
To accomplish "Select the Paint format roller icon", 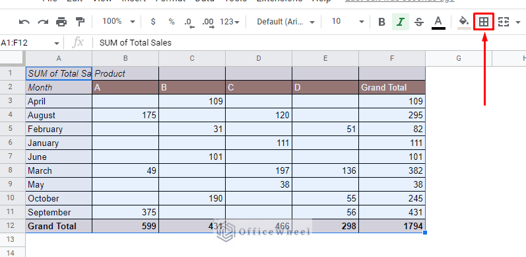I will click(80, 22).
